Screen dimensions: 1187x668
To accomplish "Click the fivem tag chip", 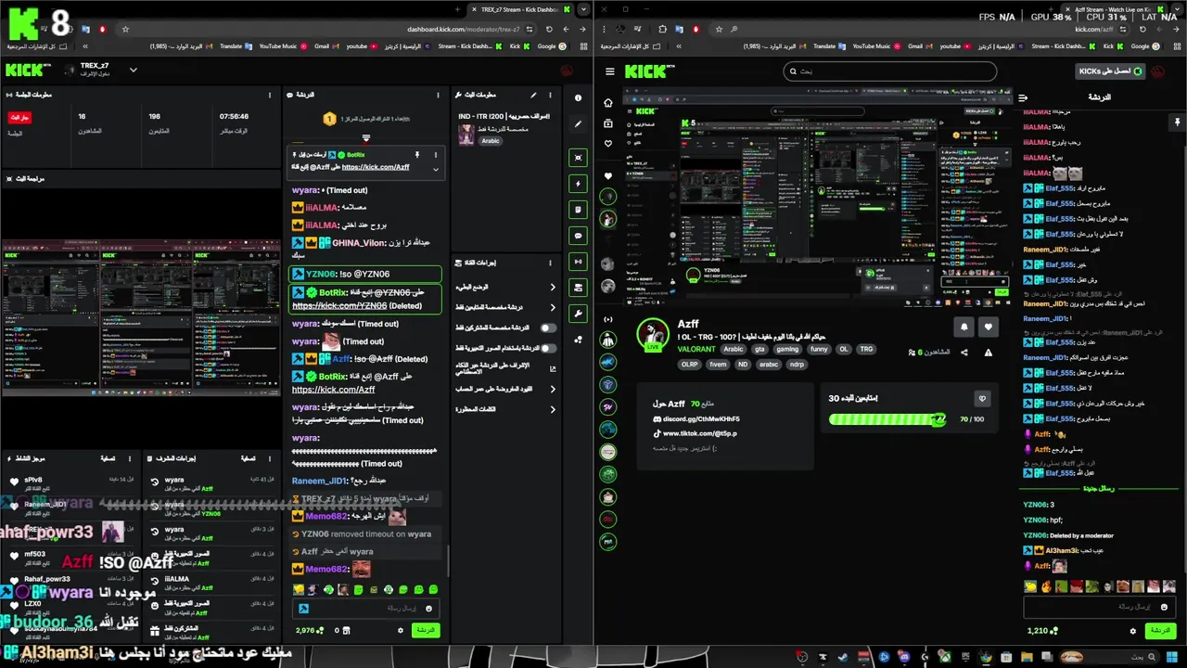I will coord(718,365).
